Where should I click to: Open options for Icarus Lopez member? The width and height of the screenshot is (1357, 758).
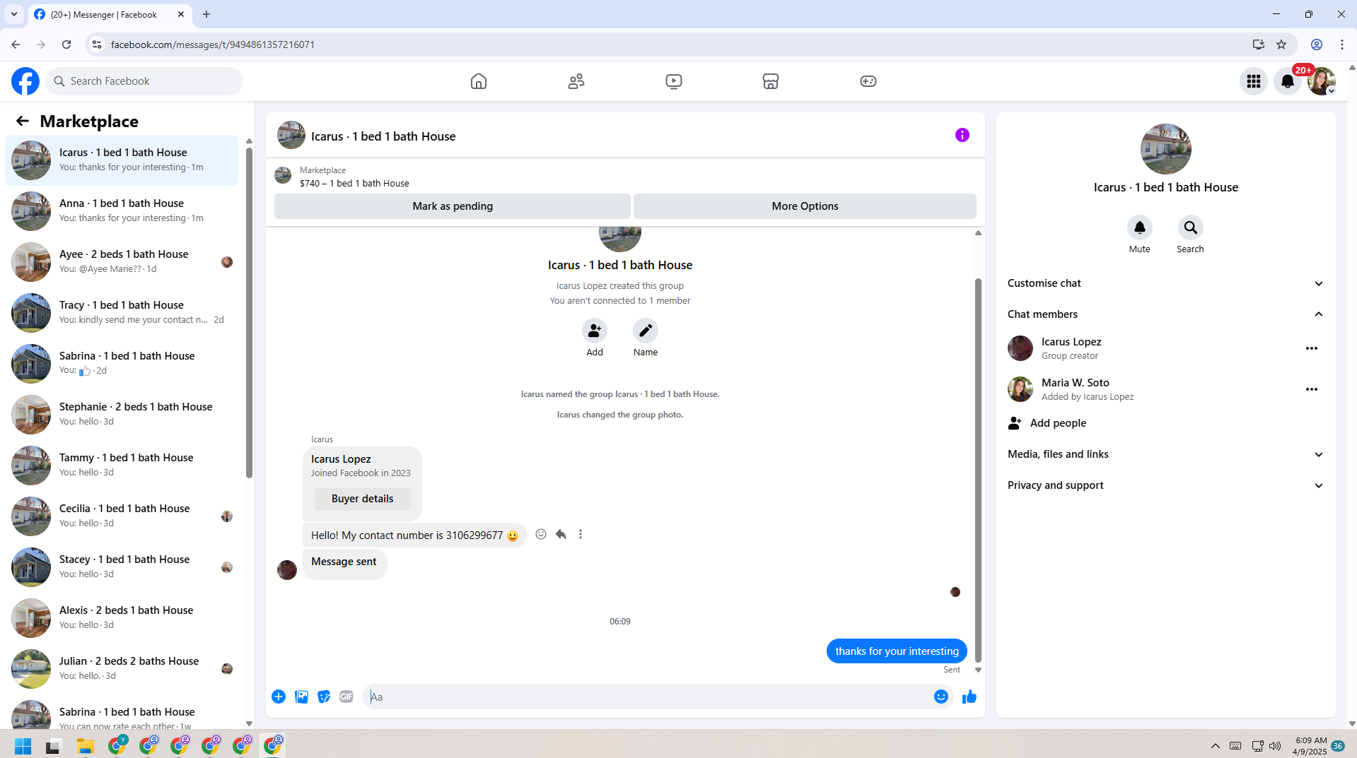pyautogui.click(x=1312, y=348)
